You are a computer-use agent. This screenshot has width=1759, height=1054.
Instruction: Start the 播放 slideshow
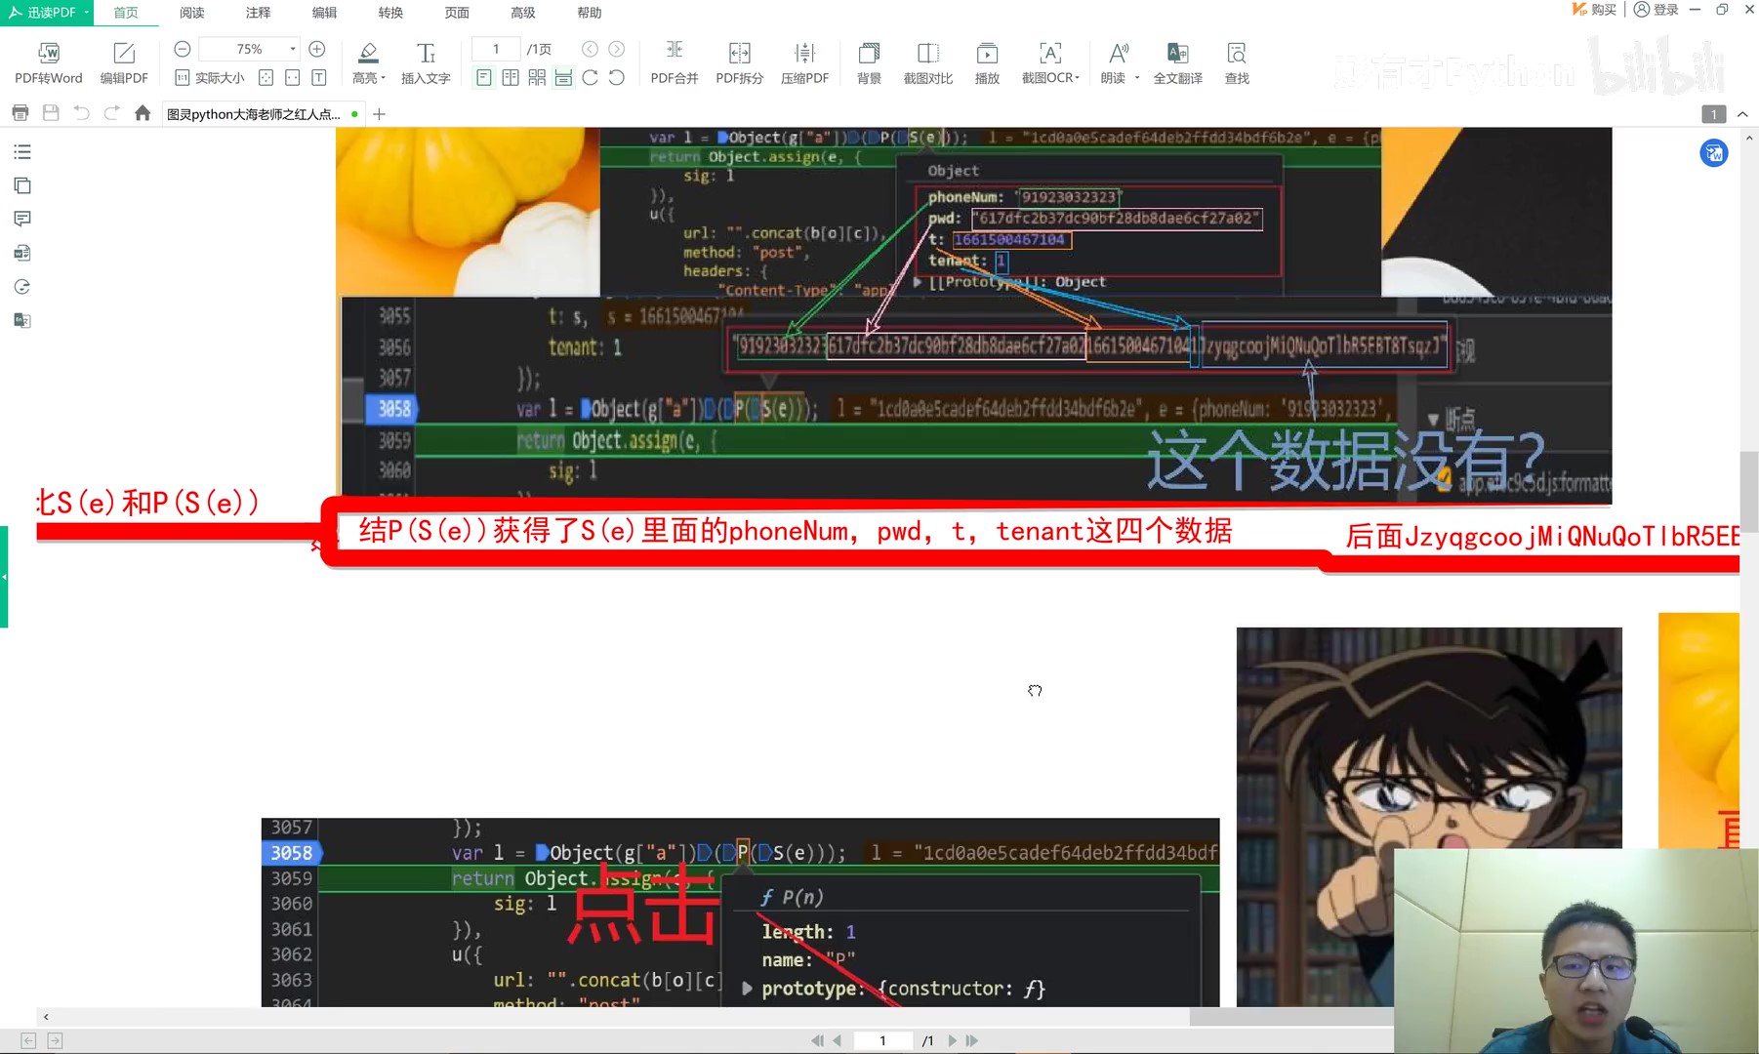tap(987, 63)
